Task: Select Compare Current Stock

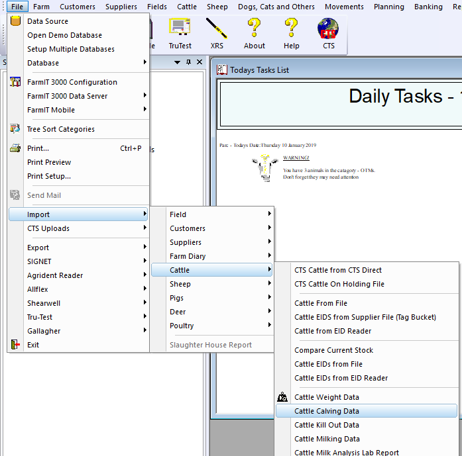Action: point(367,350)
